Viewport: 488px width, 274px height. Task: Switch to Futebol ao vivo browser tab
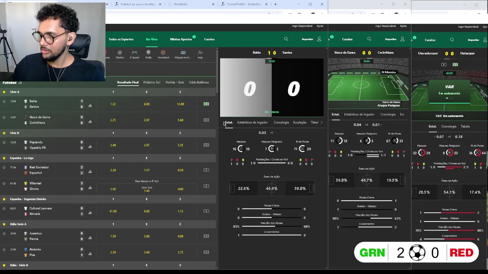click(137, 4)
